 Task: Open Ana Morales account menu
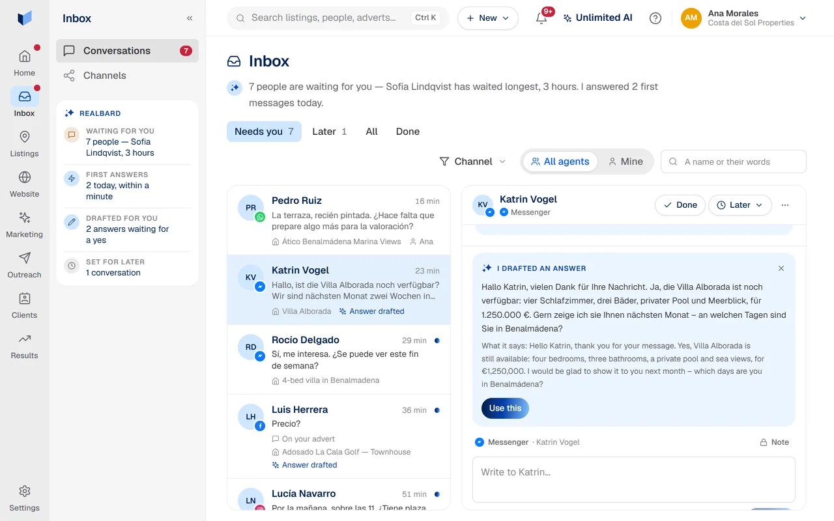click(744, 18)
